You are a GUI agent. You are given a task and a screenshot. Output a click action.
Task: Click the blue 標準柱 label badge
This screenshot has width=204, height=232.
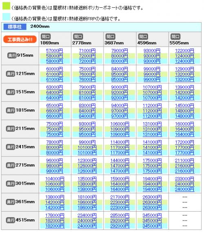(15, 27)
